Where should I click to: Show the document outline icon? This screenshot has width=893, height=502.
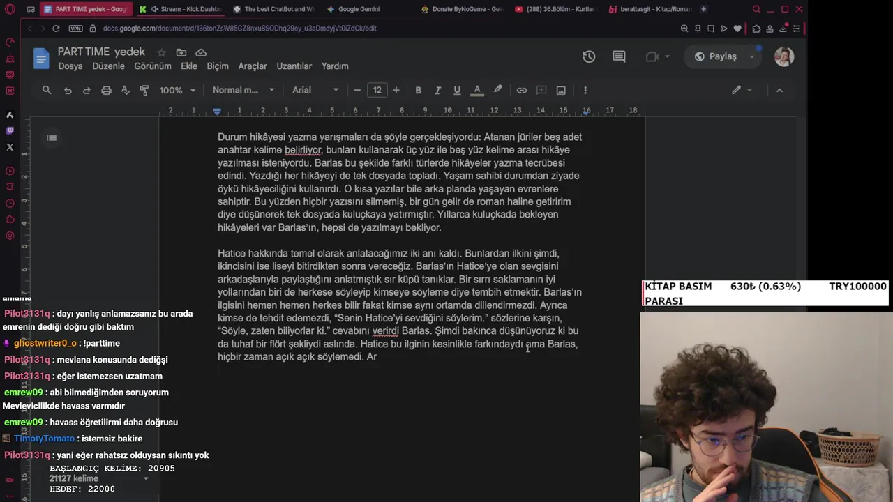[x=52, y=138]
